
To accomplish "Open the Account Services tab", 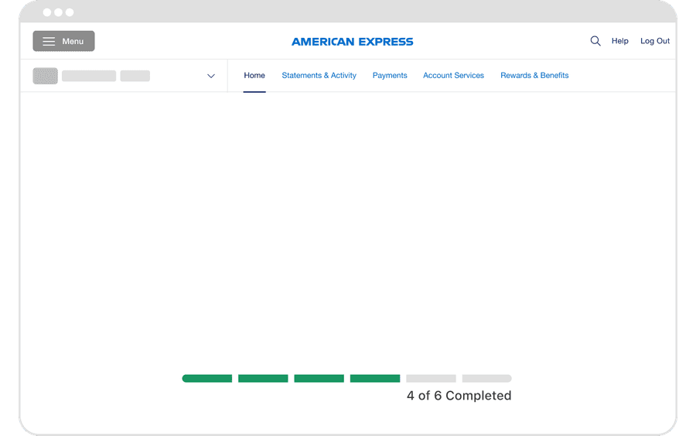I will pos(453,76).
